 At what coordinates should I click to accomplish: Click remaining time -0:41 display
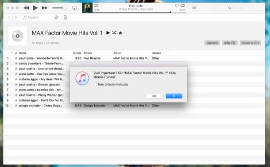click(x=182, y=10)
